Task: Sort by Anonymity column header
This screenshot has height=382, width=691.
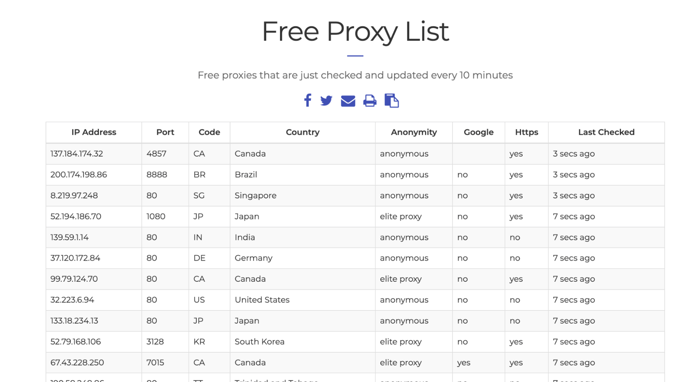Action: 414,132
